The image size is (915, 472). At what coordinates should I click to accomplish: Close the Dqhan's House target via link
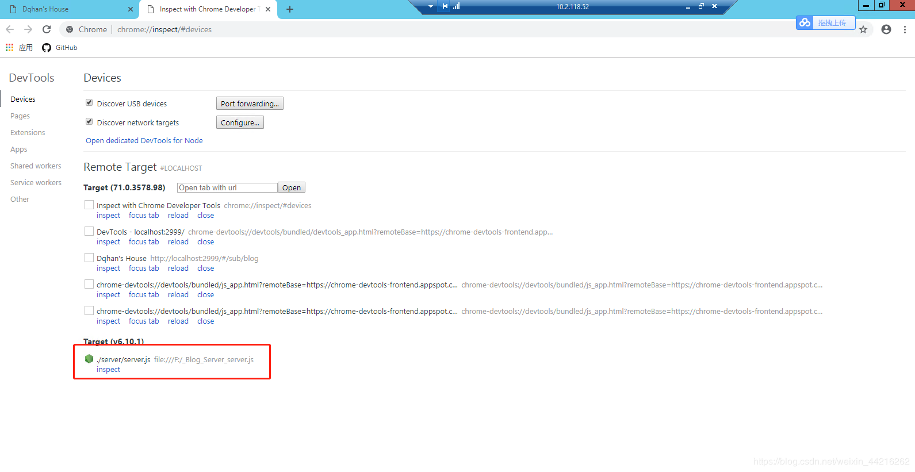206,268
